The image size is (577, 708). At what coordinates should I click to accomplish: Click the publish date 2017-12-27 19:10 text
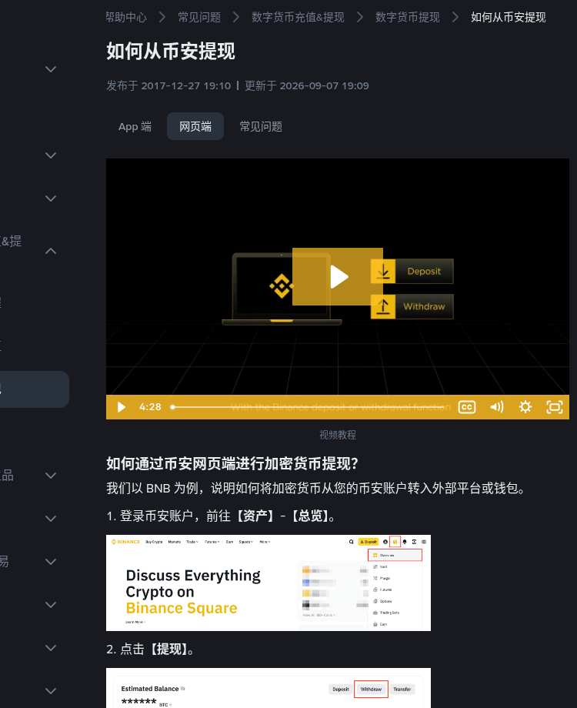click(186, 85)
